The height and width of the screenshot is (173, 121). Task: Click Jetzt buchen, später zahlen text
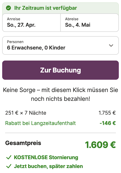pos(48,166)
